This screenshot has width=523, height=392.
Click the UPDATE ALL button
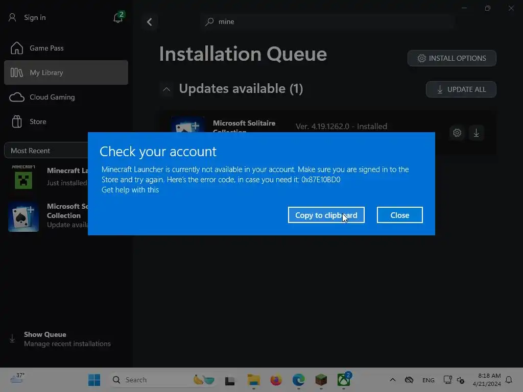(461, 89)
